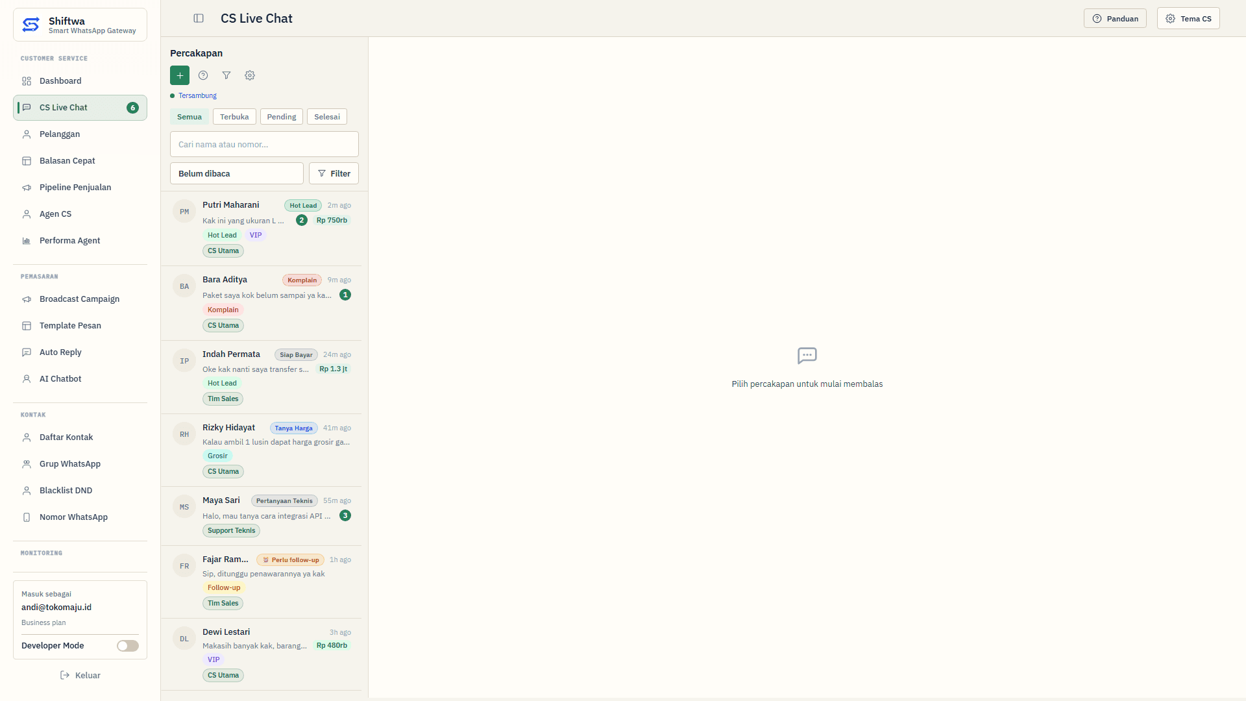Click the Rp 750rb value on Putri

point(332,220)
